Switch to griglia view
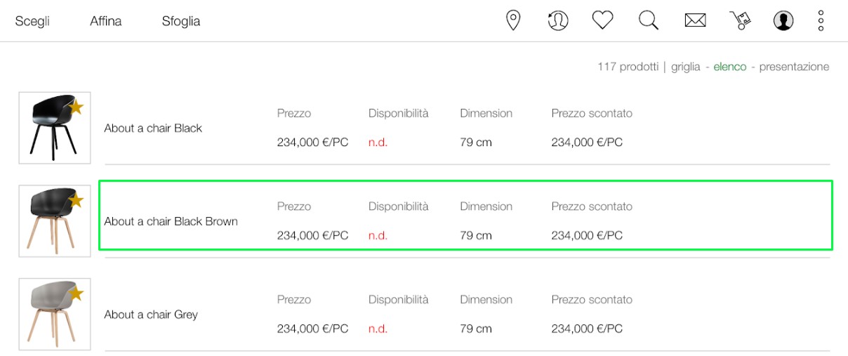 point(686,67)
